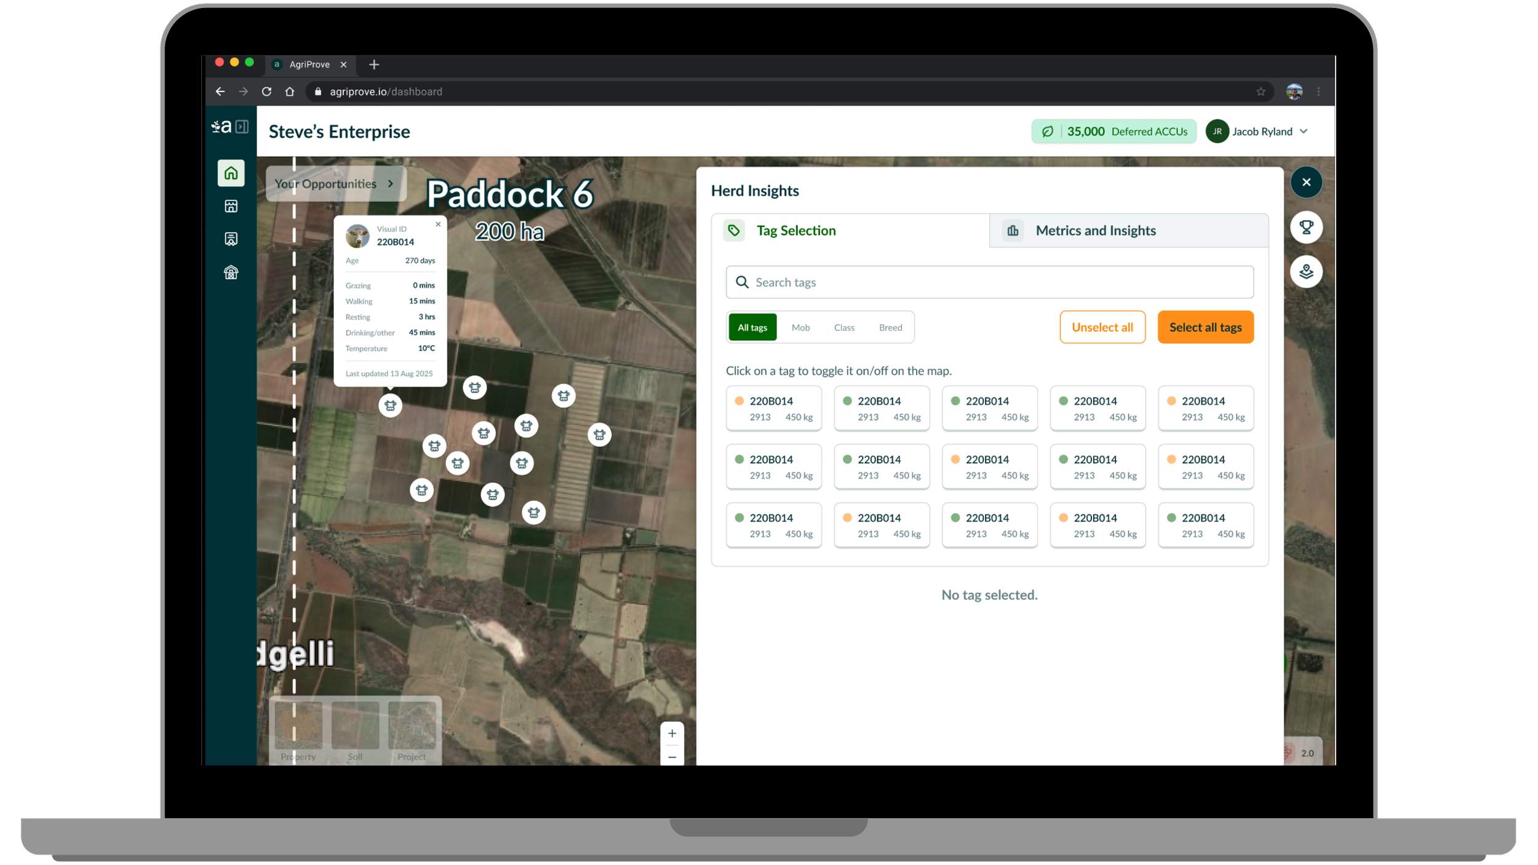
Task: Expand Jacob Ryland account dropdown
Action: [x=1303, y=132]
